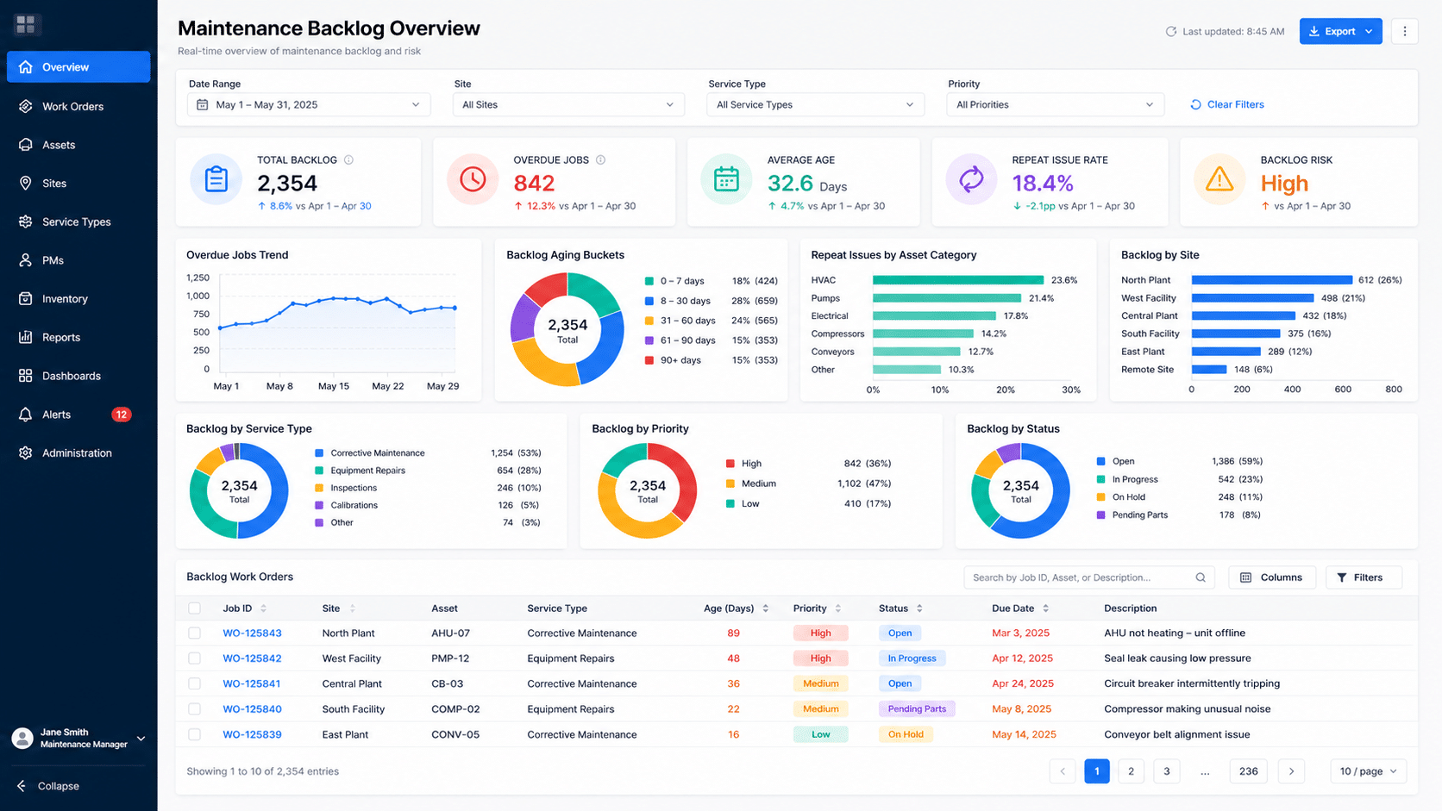Open the 10 / page size dropdown
The image size is (1442, 811).
[x=1369, y=771]
